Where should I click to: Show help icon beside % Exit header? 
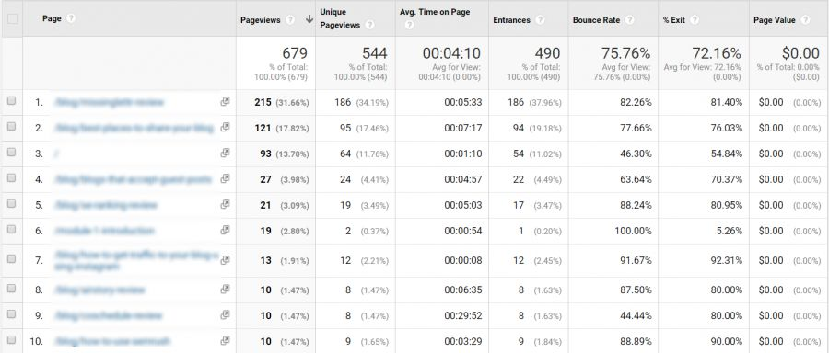point(695,20)
